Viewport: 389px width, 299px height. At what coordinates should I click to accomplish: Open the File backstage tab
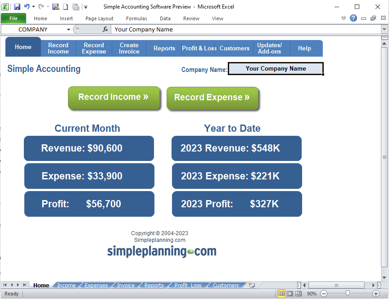[x=14, y=18]
